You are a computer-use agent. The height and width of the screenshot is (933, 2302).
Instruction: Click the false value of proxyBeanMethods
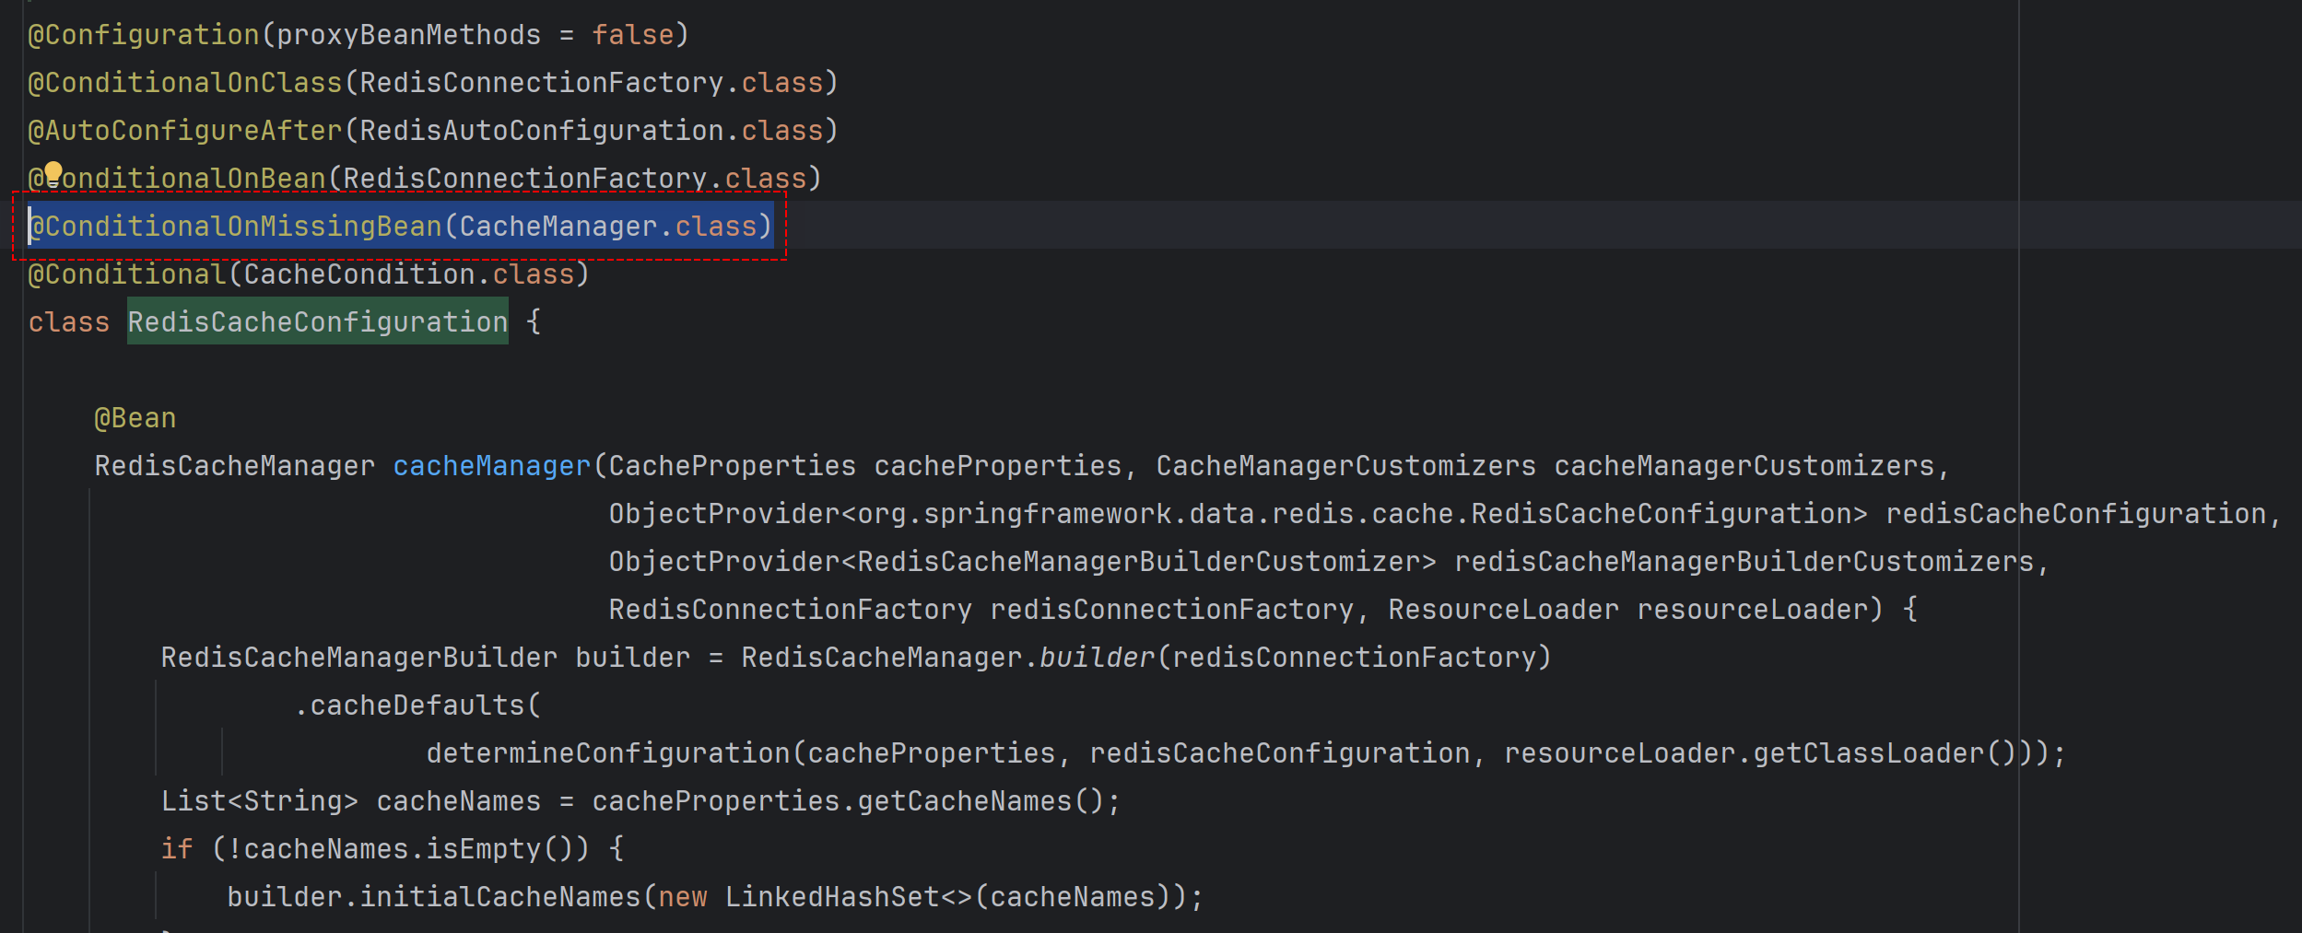pyautogui.click(x=632, y=35)
